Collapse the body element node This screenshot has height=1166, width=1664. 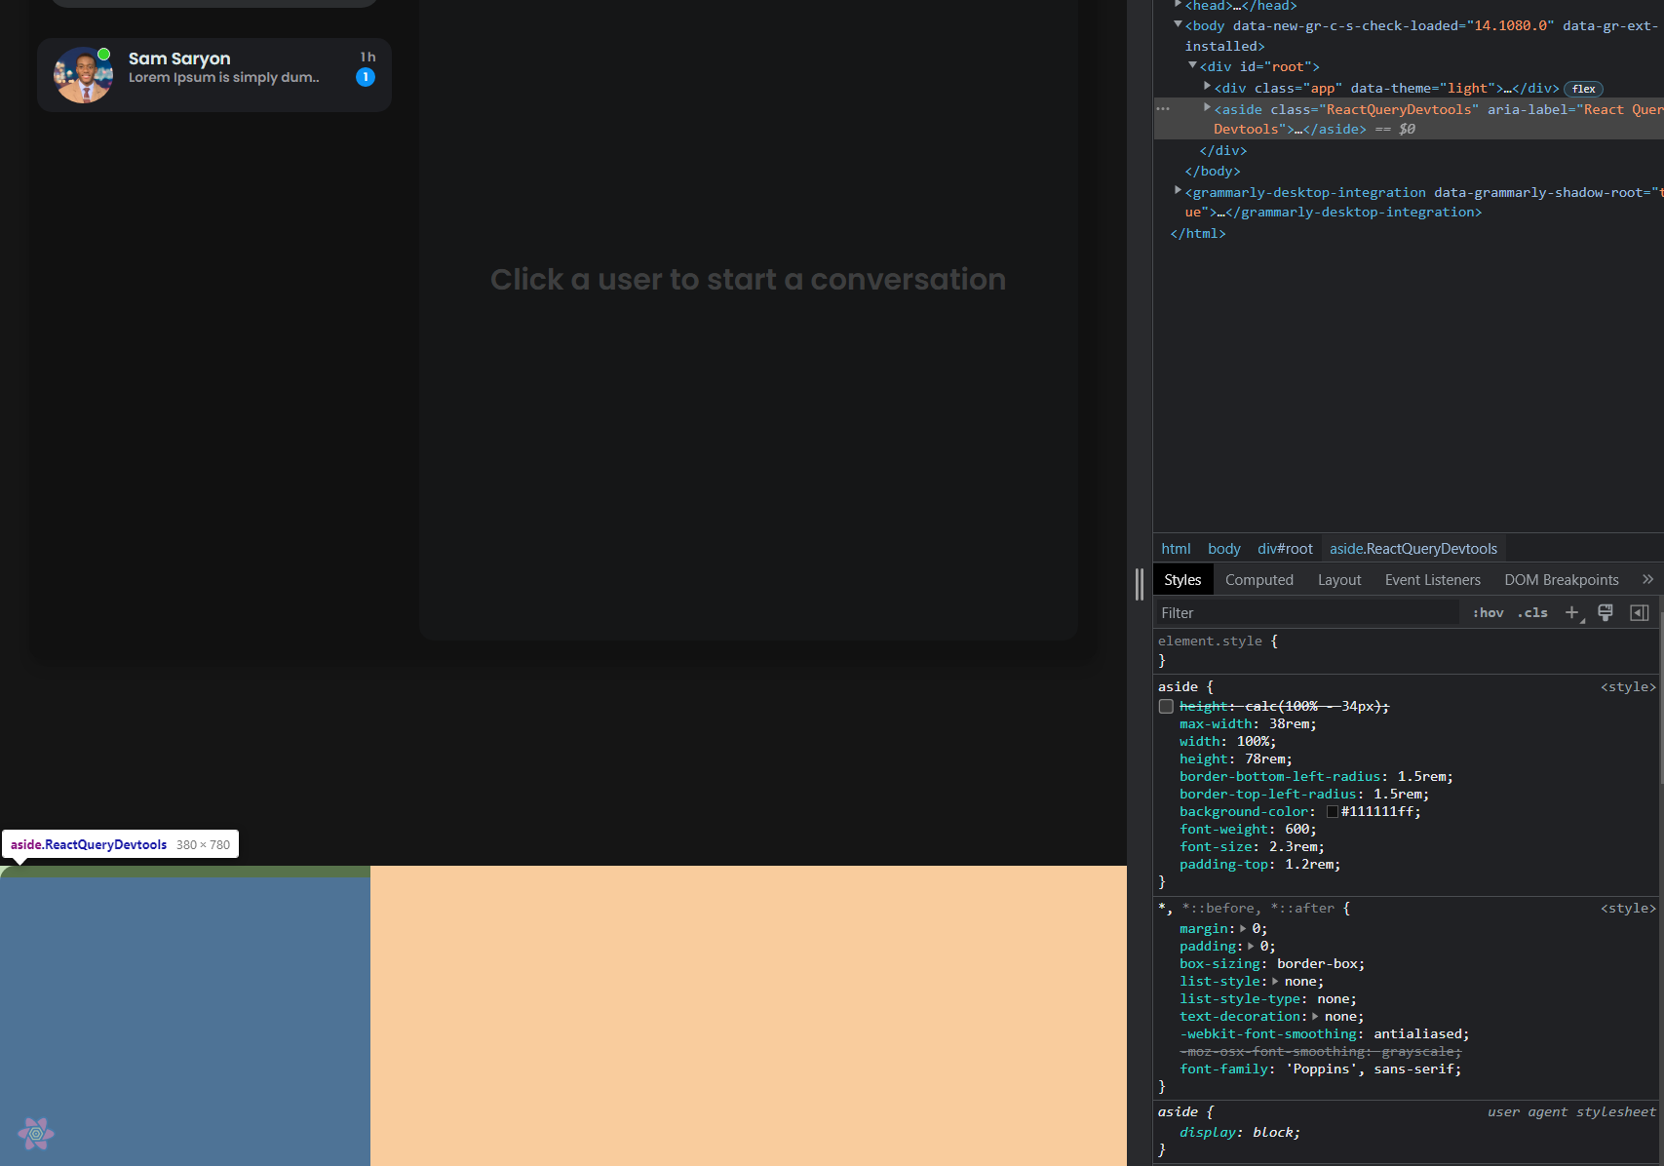1178,24
